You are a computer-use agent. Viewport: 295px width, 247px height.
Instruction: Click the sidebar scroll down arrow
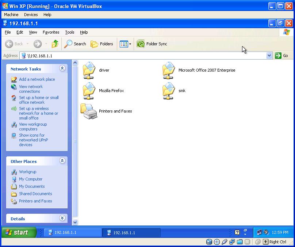click(75, 222)
